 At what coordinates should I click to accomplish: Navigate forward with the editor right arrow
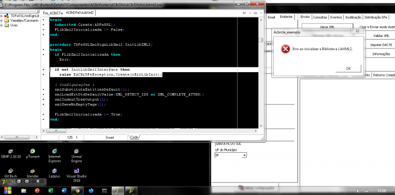255,13
